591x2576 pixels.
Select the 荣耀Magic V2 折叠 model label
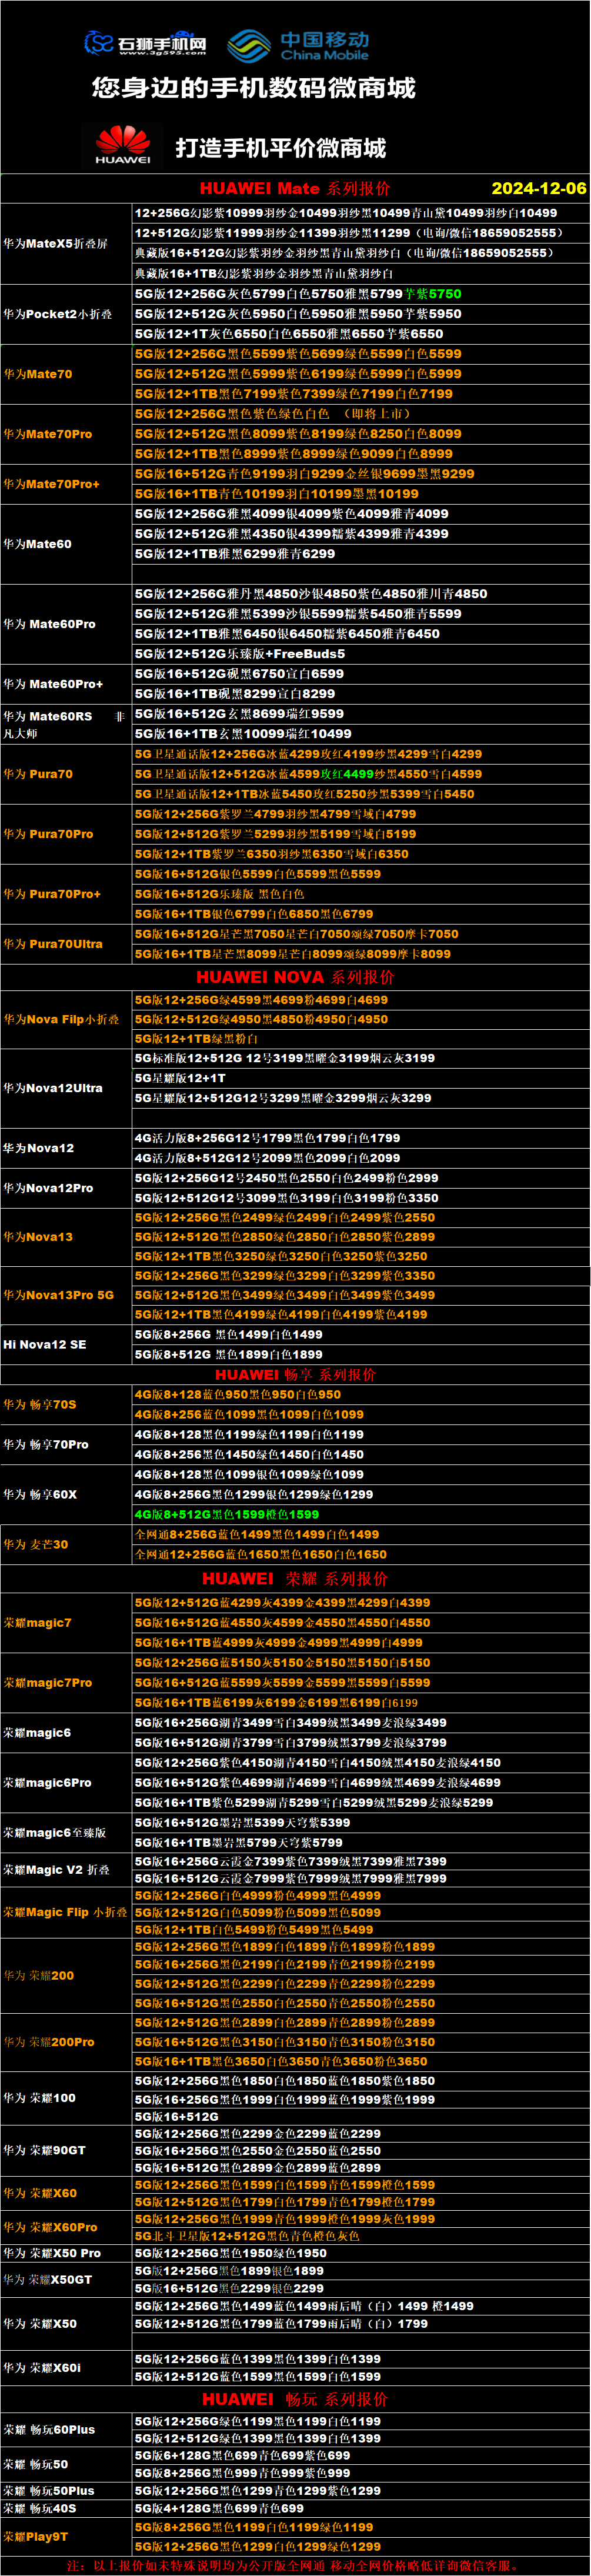point(56,1870)
